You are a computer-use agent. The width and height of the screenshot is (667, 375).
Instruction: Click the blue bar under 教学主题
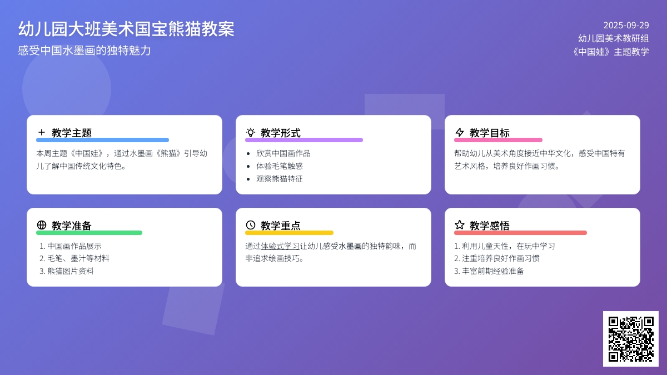click(102, 140)
